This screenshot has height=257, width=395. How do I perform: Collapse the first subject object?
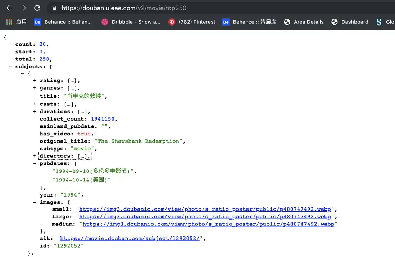point(22,74)
